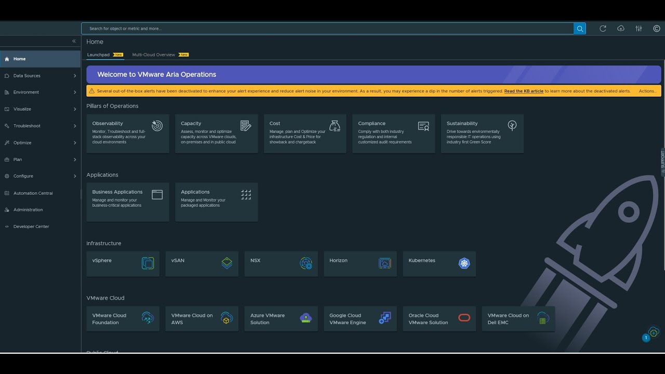Click the Compliance certificate icon
The image size is (665, 374).
click(423, 126)
